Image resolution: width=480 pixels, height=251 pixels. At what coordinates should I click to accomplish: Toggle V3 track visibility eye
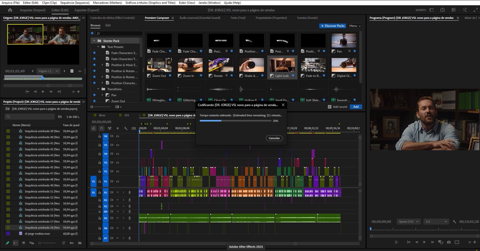tap(118, 163)
